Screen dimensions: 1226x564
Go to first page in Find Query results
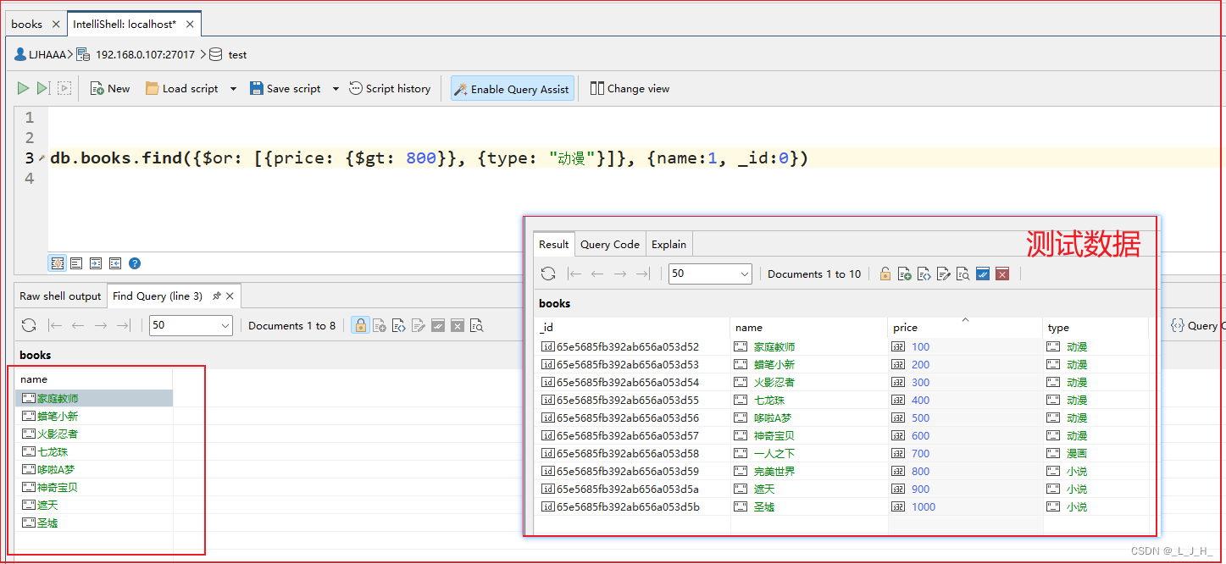coord(55,325)
